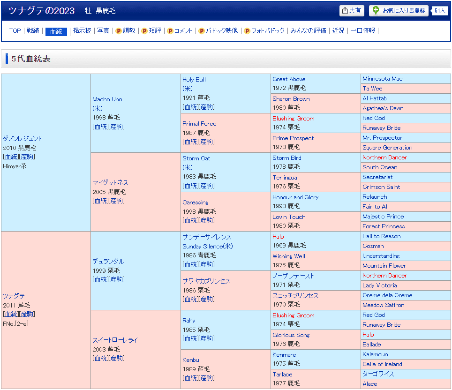Click the premium P icon beside フォトパドック

(247, 31)
